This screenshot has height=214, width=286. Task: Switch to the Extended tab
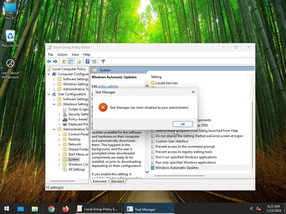click(x=100, y=181)
